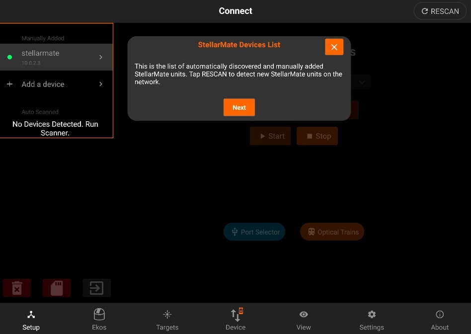Open the Settings tab
The height and width of the screenshot is (334, 471).
[372, 319]
